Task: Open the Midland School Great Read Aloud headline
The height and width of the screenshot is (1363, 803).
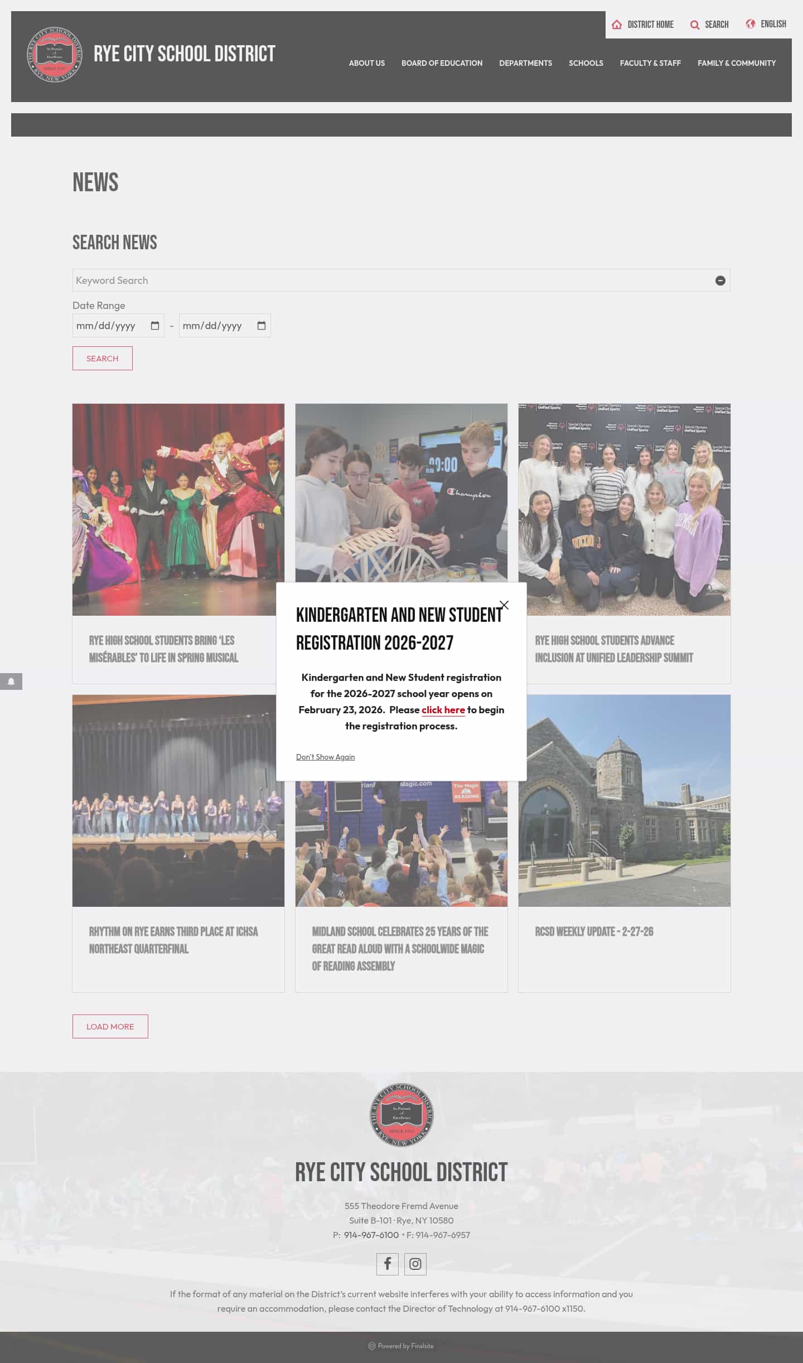Action: [x=400, y=949]
